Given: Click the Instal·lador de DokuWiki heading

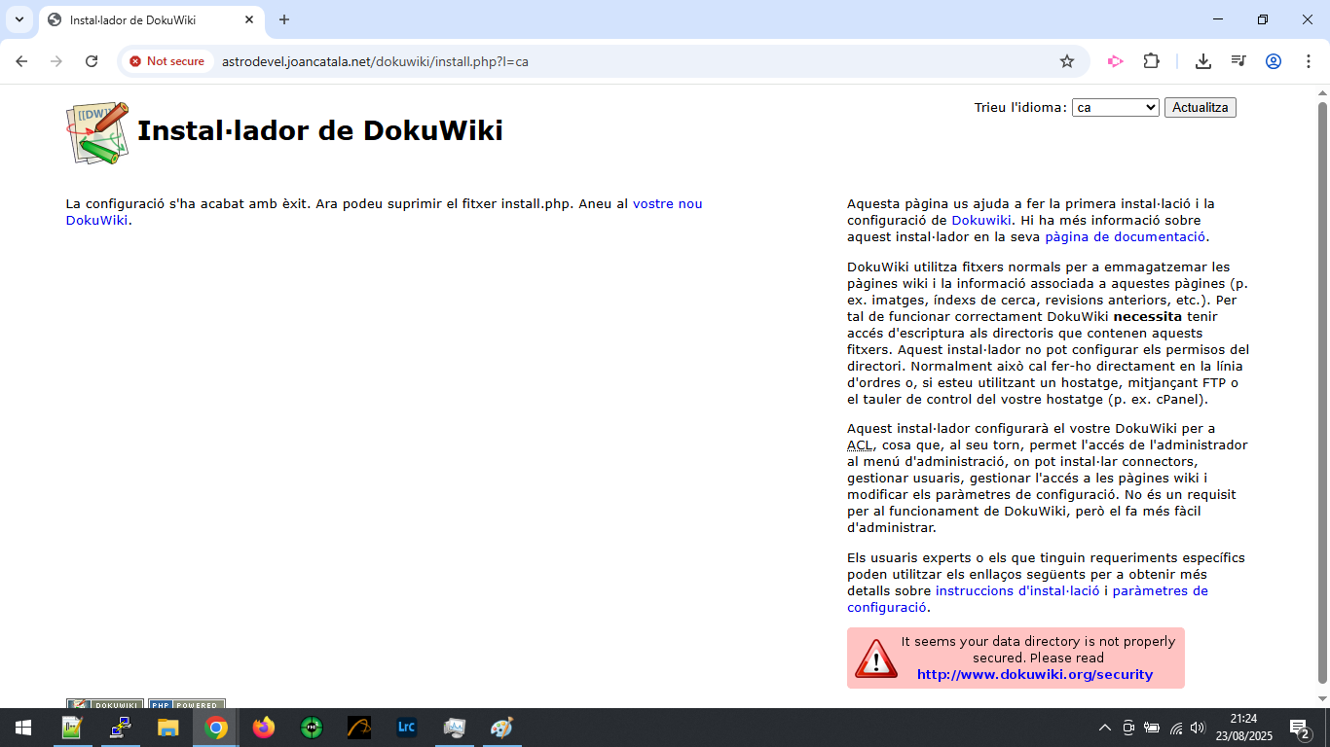Looking at the screenshot, I should [x=320, y=130].
